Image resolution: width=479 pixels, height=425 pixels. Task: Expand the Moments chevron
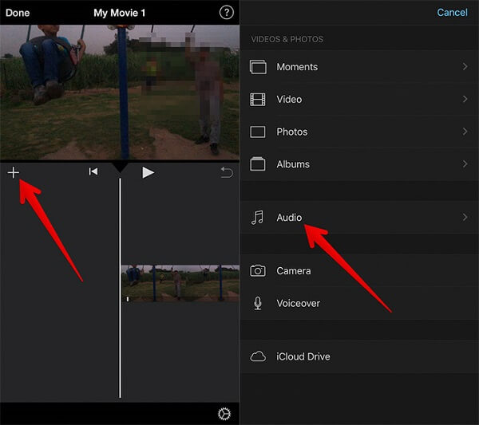(x=465, y=66)
